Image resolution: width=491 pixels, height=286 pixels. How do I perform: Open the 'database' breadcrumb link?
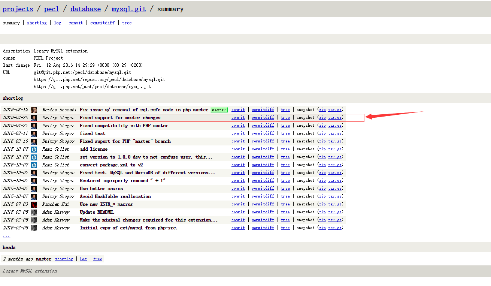85,9
